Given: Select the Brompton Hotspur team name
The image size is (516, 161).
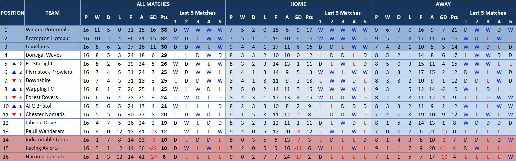Looking at the screenshot, I should click(48, 38).
